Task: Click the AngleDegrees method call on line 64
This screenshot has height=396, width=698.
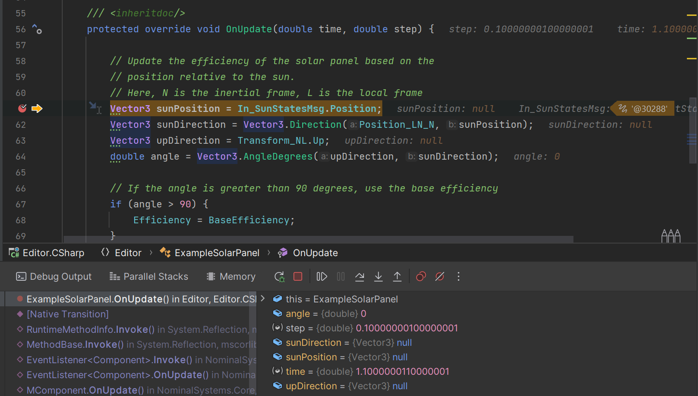Action: coord(278,156)
